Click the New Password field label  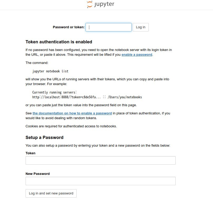pos(38,174)
